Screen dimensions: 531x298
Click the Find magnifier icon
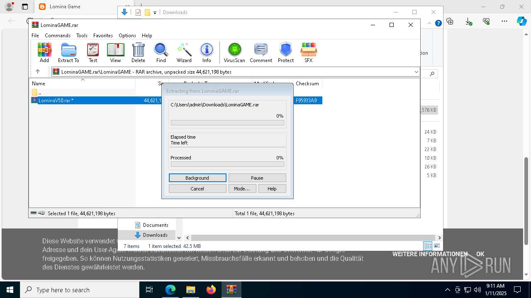point(161,52)
